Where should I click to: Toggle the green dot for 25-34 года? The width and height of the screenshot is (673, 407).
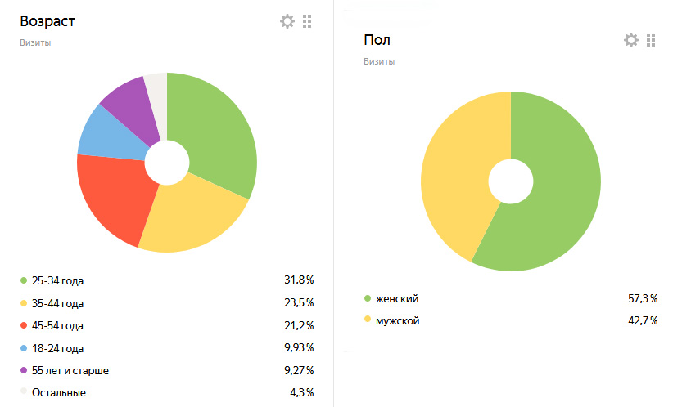[x=24, y=280]
